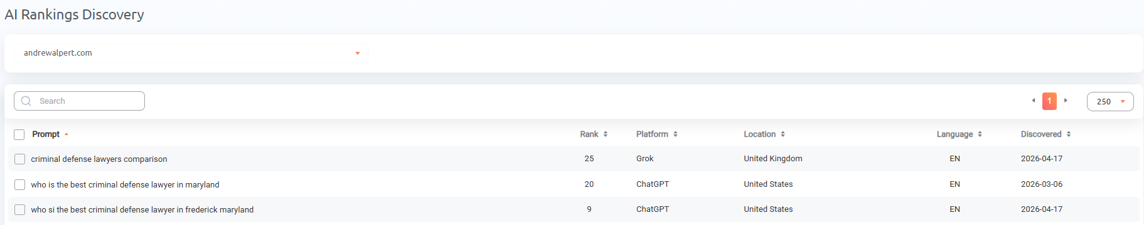The width and height of the screenshot is (1144, 225).
Task: Select 'criminal defense lawyers comparison' prompt text
Action: pos(99,159)
